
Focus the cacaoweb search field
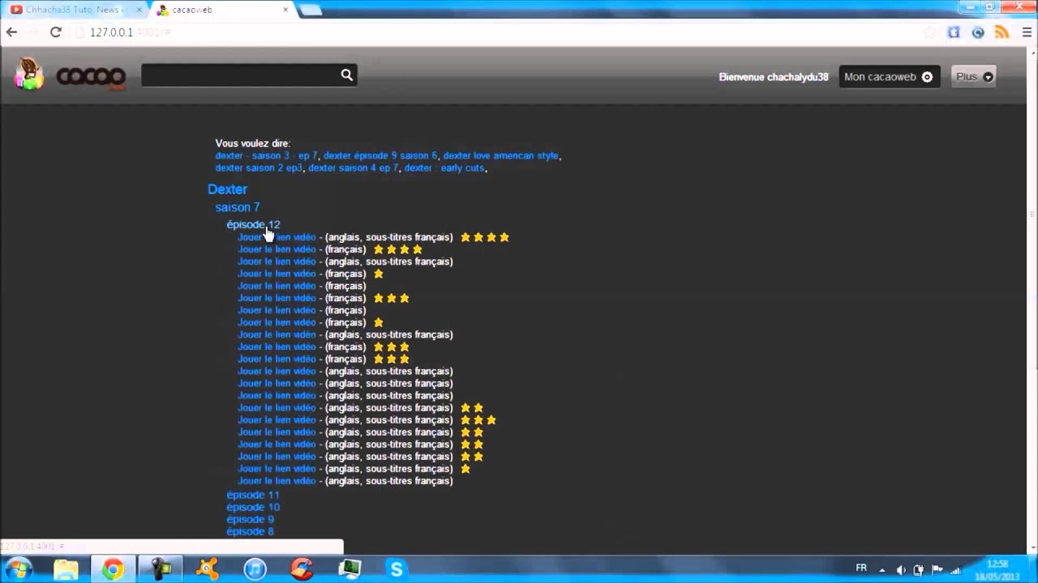[241, 75]
